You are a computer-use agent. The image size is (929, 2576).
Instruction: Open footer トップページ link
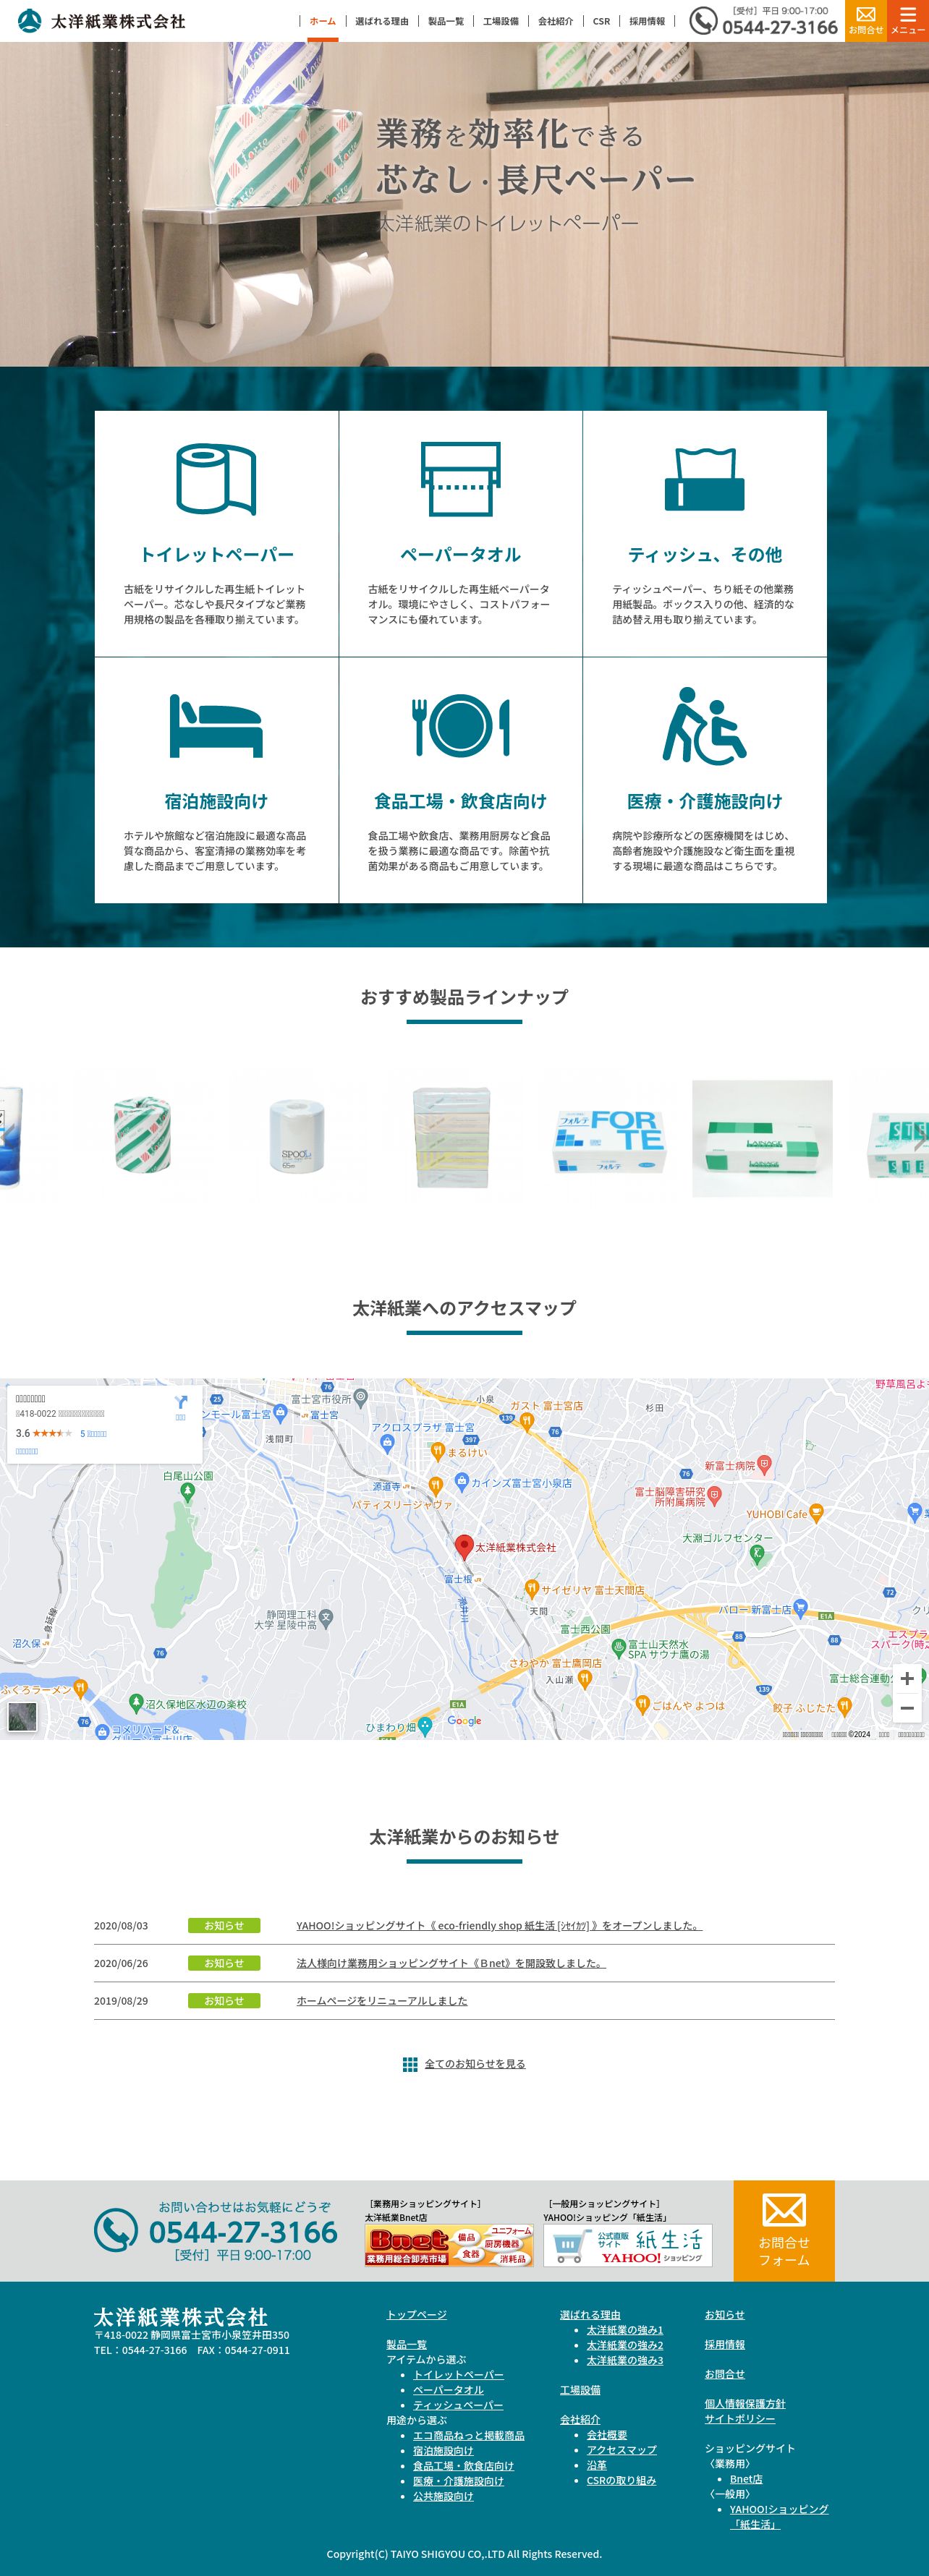(x=417, y=2315)
